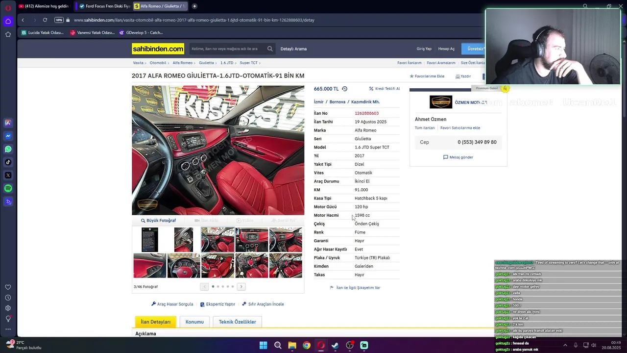Screen dimensions: 627x353
Task: Open File Explorer from the taskbar
Action: (x=292, y=345)
